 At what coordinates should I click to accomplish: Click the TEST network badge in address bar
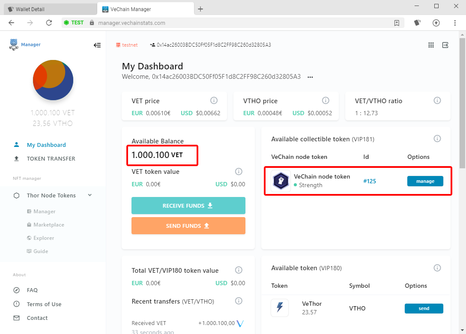pyautogui.click(x=74, y=23)
